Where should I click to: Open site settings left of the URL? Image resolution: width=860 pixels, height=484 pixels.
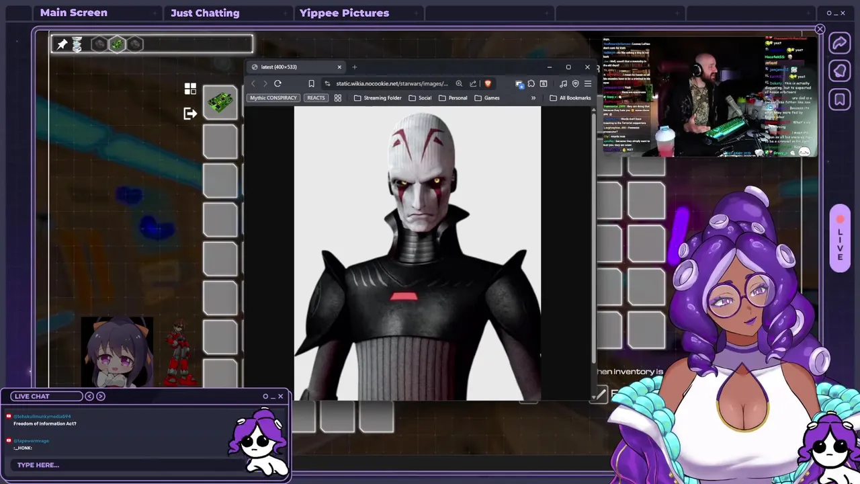(327, 83)
